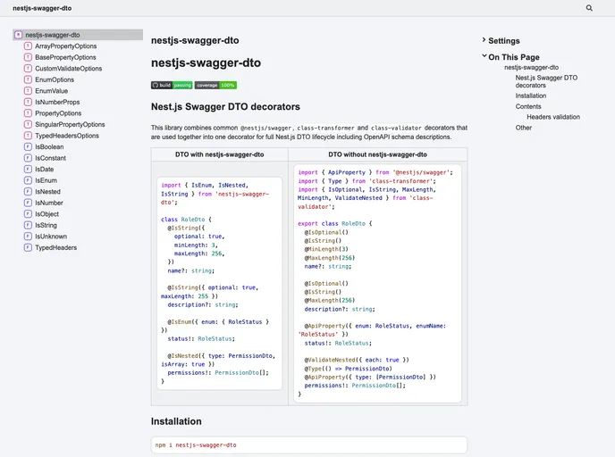Click the build passing badge

[172, 85]
